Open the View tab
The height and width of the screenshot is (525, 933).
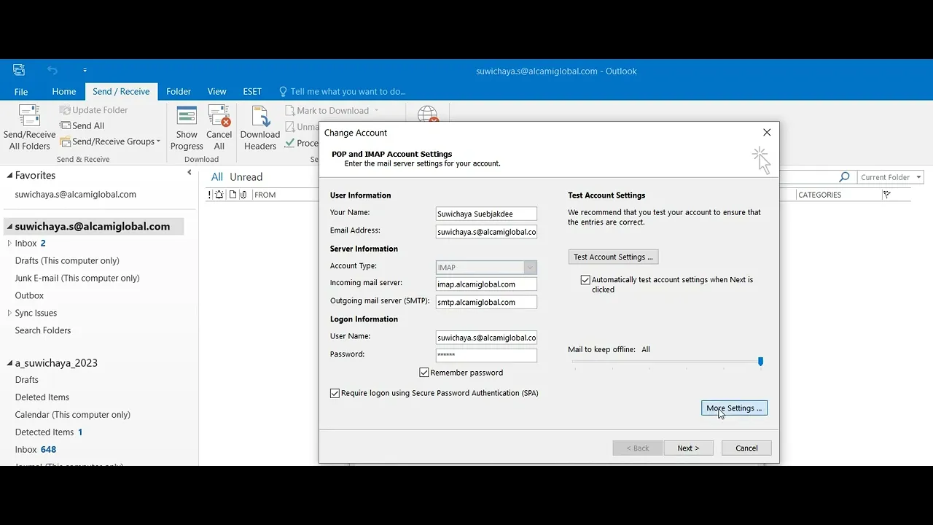[217, 91]
